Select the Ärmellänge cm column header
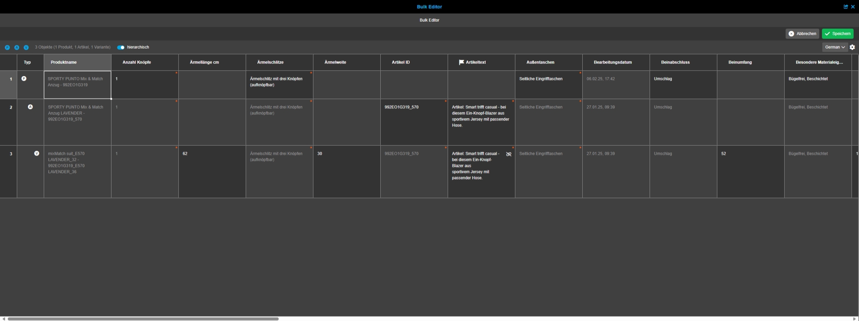Viewport: 859px width, 321px height. 212,62
